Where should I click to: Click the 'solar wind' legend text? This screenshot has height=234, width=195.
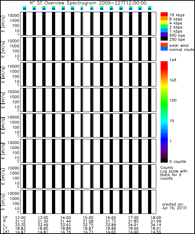pos(179,46)
